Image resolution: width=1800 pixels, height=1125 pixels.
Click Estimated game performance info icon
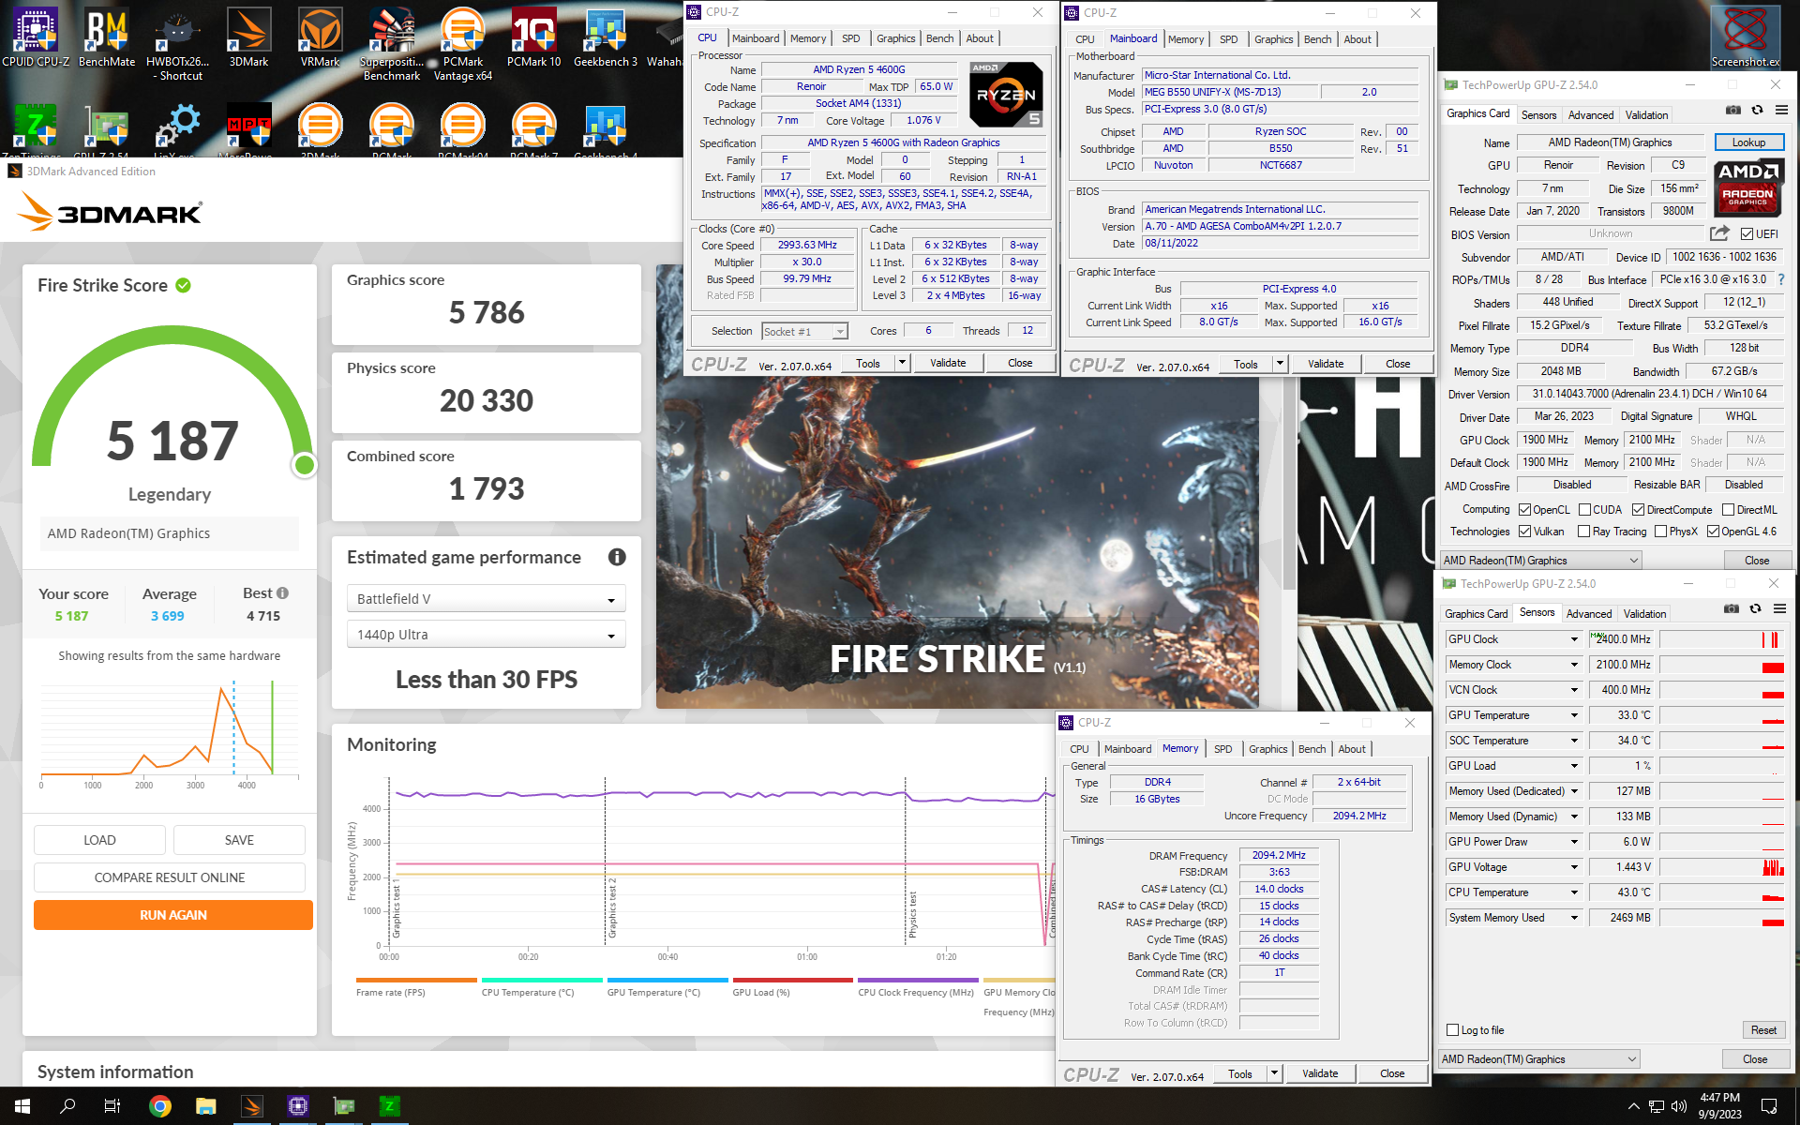617,557
